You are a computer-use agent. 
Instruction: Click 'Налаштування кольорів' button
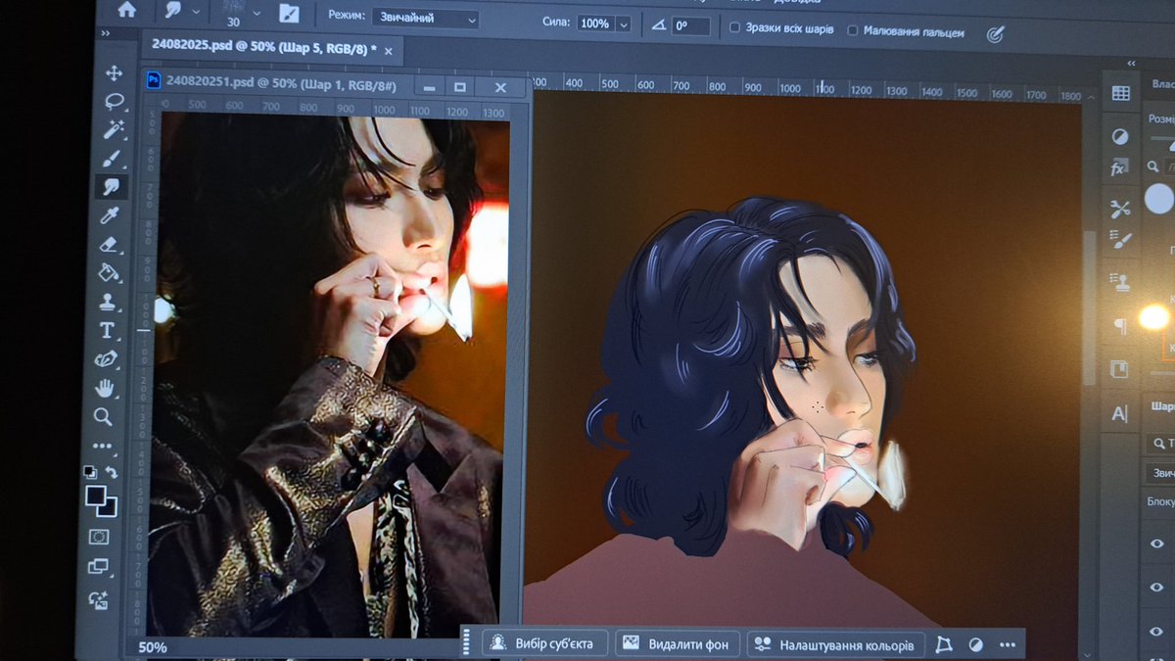(835, 645)
